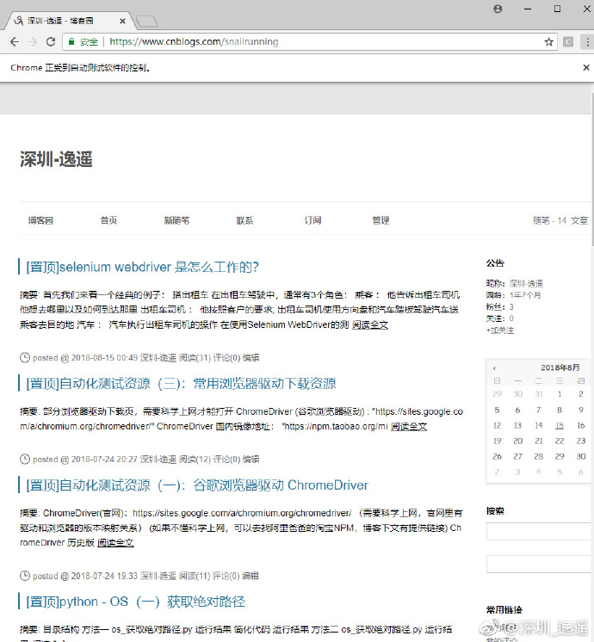Click the first 搜索 input box
This screenshot has height=642, width=594.
[540, 532]
